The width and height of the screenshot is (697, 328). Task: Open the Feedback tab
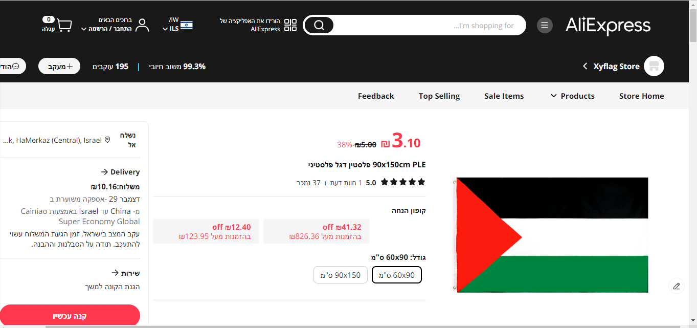point(376,96)
